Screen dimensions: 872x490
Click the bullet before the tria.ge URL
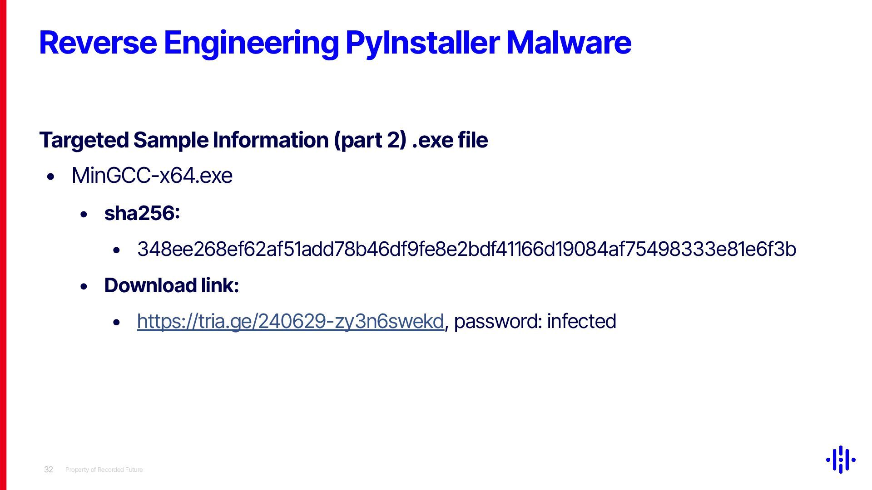(x=117, y=322)
